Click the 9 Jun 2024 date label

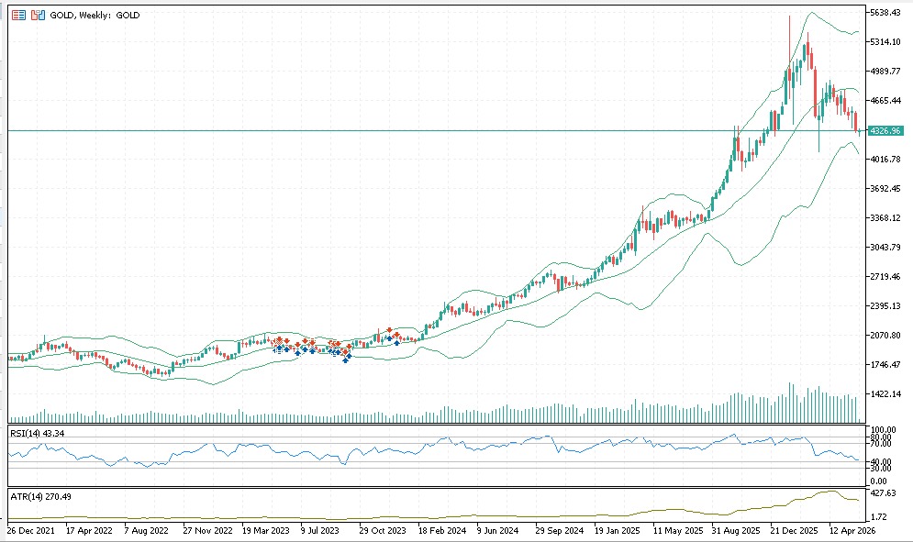(x=497, y=530)
